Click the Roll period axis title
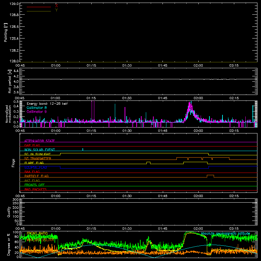 10,81
